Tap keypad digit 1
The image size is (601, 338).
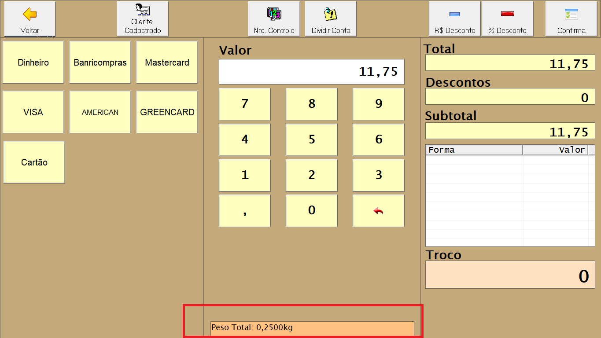(x=245, y=176)
